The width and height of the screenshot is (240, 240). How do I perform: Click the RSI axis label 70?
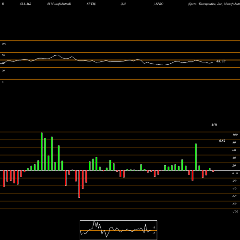click(3, 55)
